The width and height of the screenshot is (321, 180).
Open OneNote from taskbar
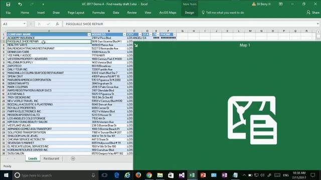click(x=224, y=175)
